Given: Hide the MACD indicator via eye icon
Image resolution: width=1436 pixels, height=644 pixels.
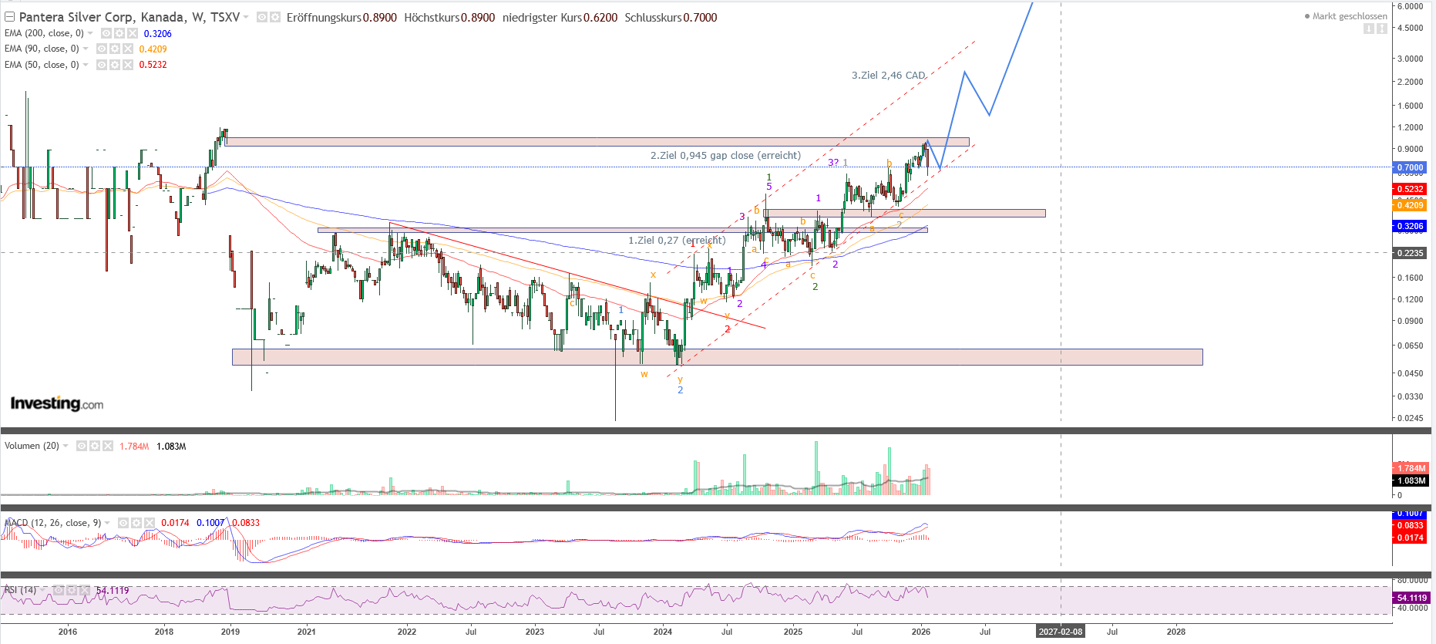Looking at the screenshot, I should click(x=123, y=523).
